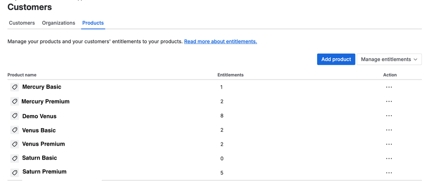Open the three-dot actions for Saturn Premium
The image size is (434, 196).
click(x=389, y=173)
